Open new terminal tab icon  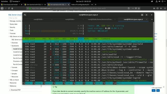pyautogui.click(x=142, y=15)
